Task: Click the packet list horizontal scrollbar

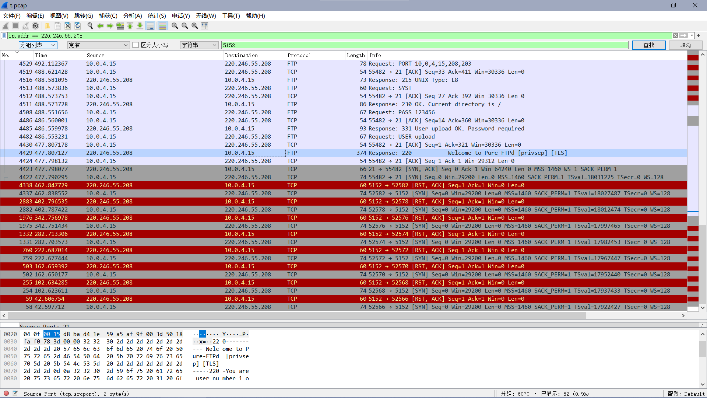Action: tap(297, 316)
